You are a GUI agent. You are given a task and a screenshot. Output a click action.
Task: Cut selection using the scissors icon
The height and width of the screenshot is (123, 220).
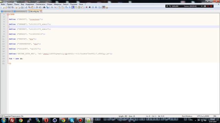coord(26,7)
